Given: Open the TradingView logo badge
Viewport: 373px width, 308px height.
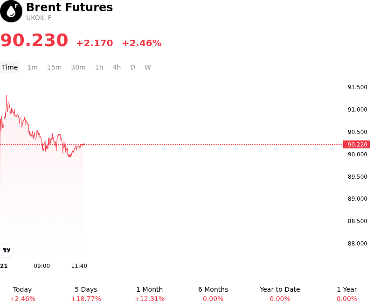Looking at the screenshot, I should click(x=6, y=250).
